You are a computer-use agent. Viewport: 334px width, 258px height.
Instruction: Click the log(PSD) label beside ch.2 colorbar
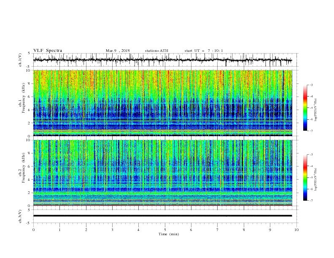pos(316,180)
